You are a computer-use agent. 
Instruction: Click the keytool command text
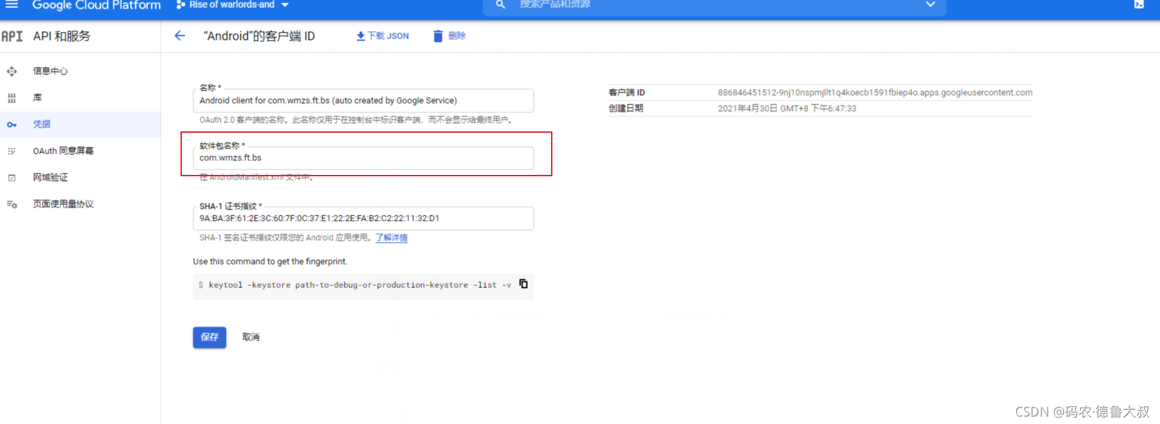(360, 285)
